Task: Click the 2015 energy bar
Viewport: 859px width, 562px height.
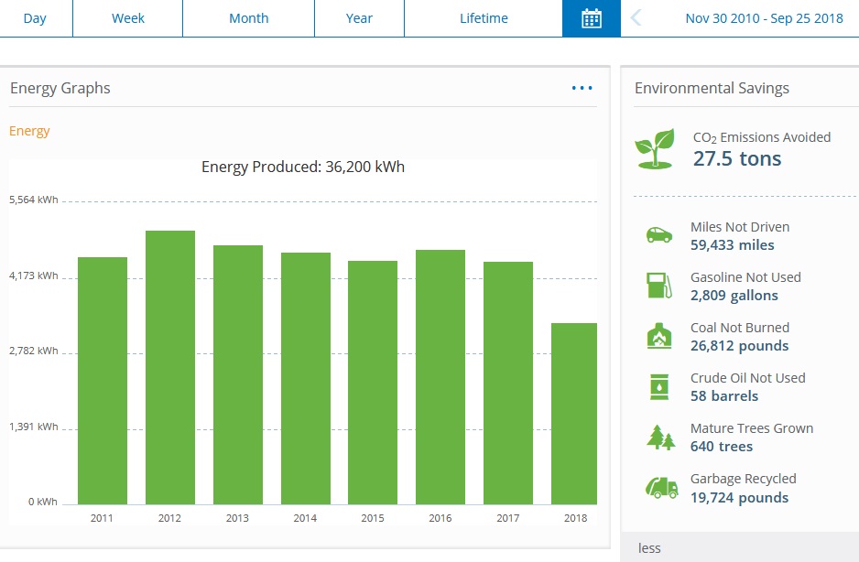Action: tap(373, 383)
